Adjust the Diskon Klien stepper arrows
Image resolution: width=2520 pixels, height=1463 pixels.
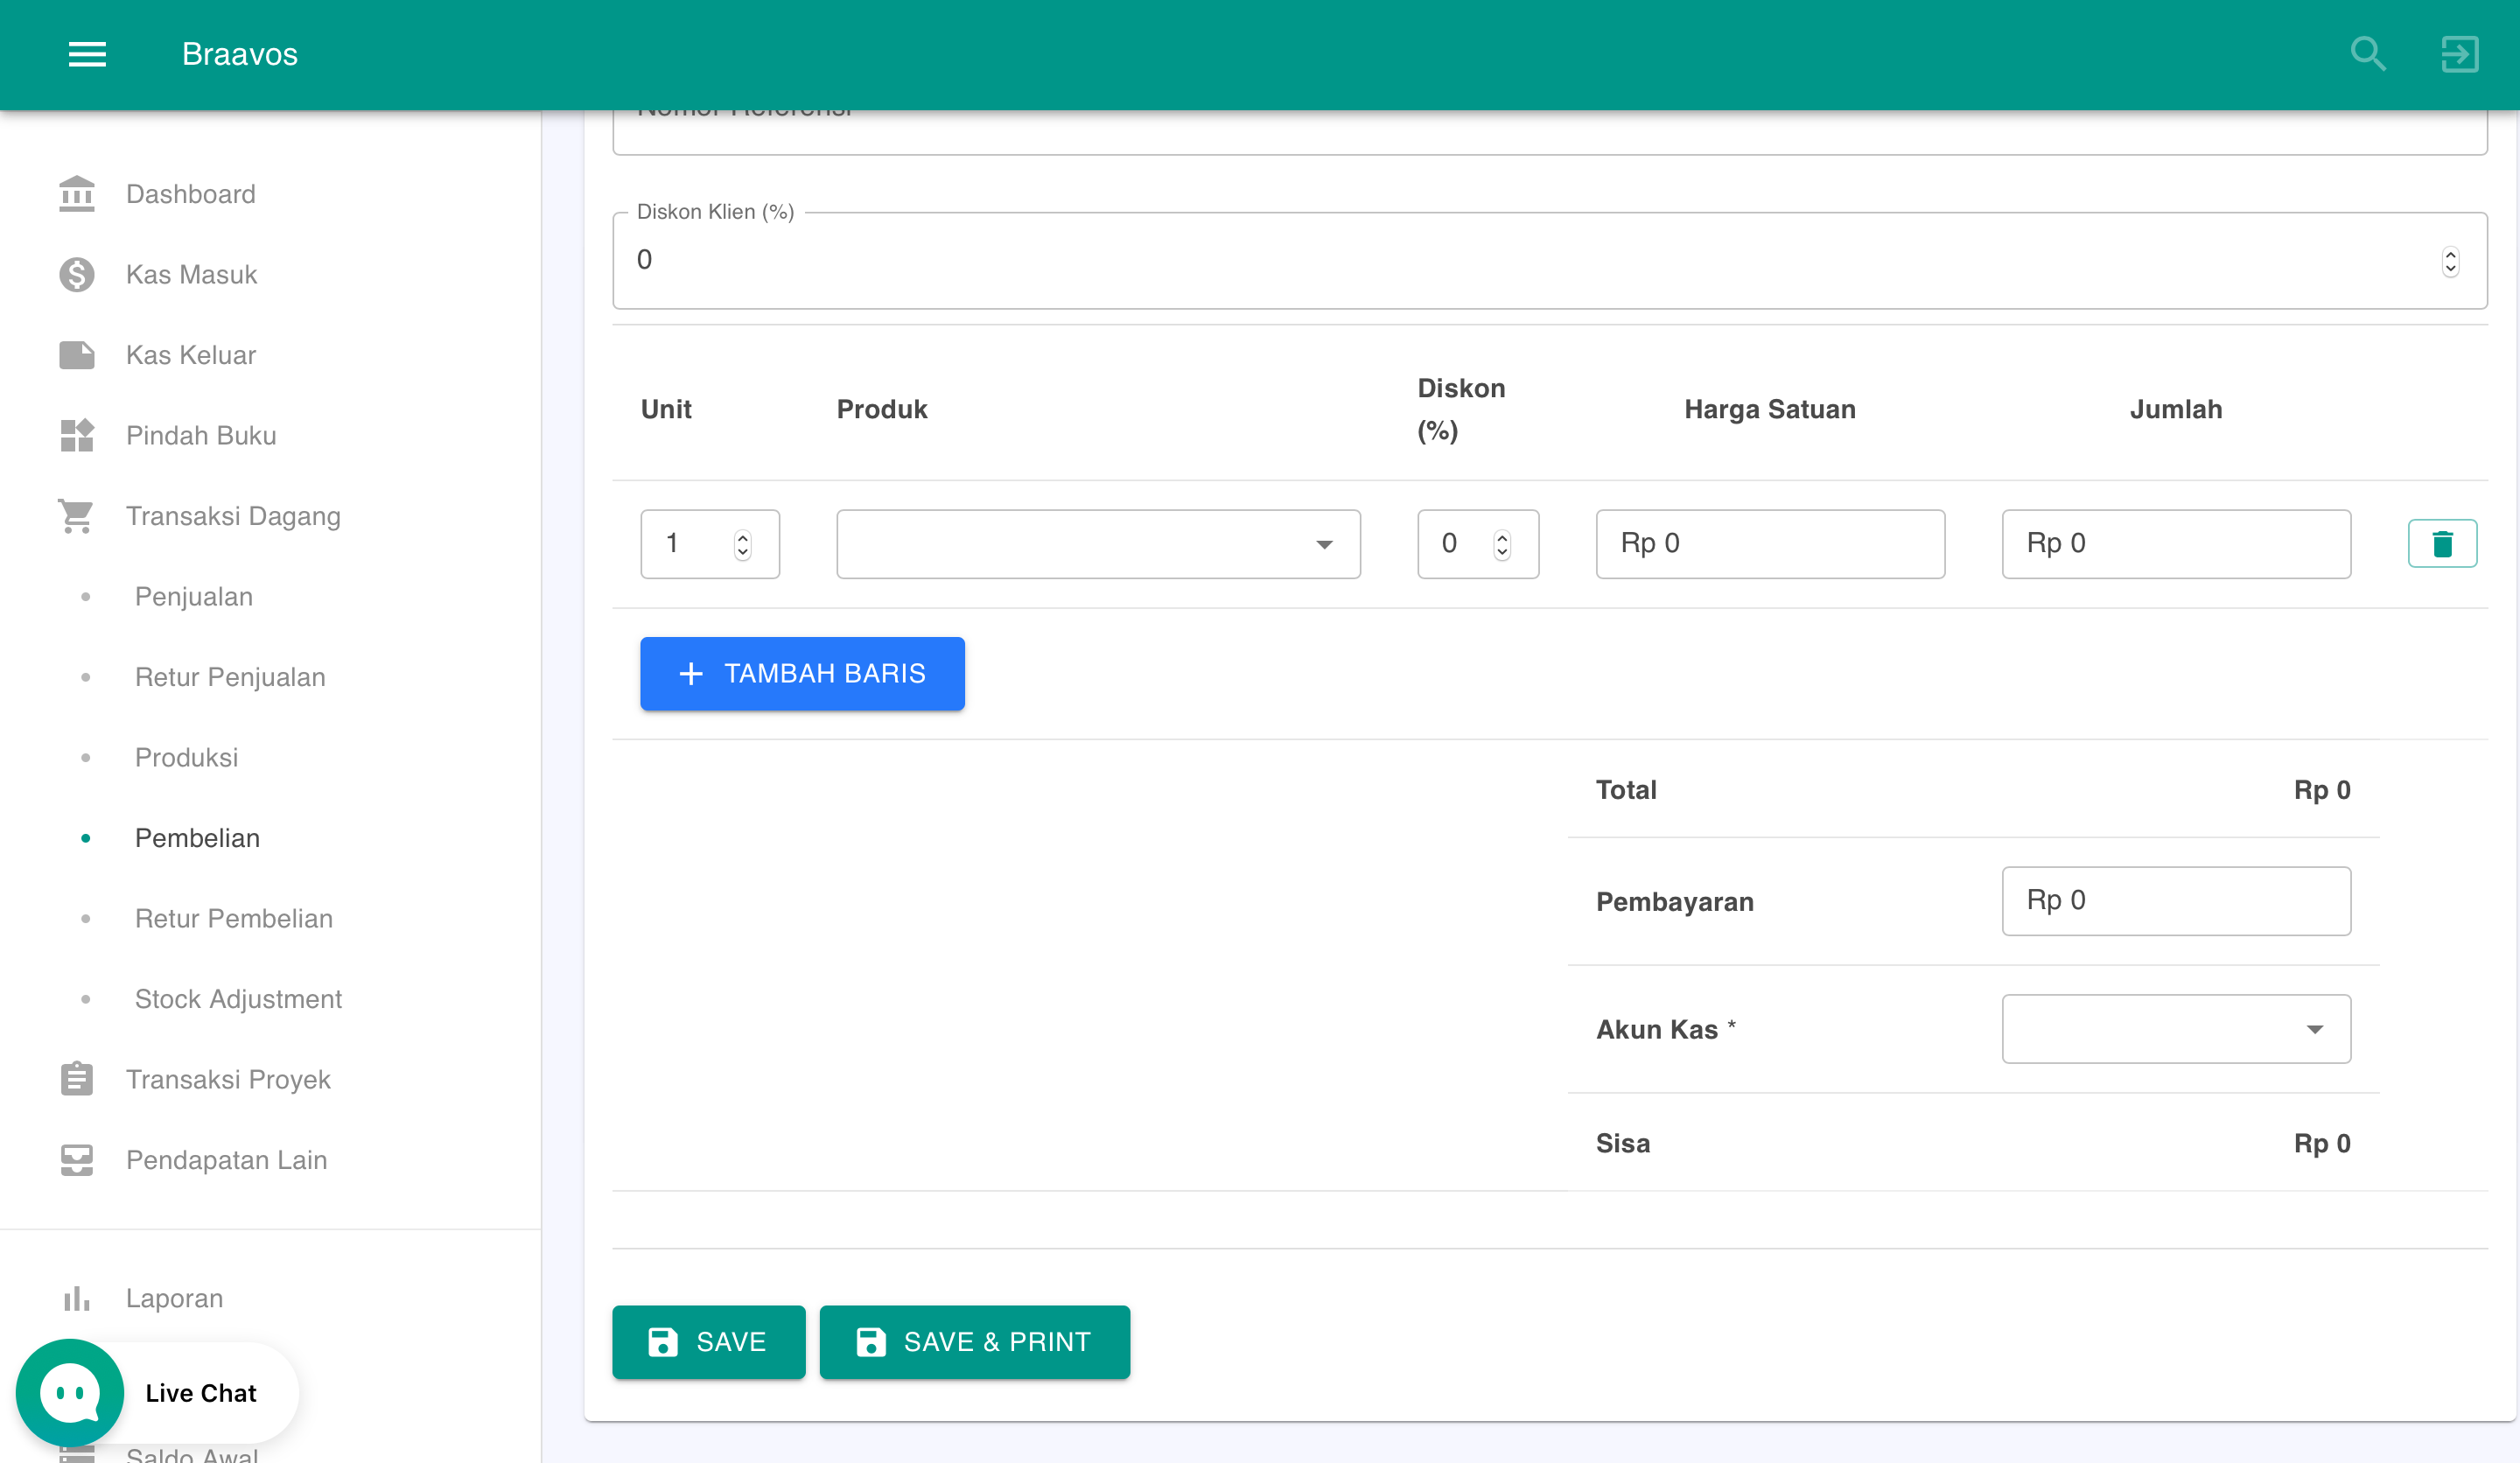pos(2449,261)
